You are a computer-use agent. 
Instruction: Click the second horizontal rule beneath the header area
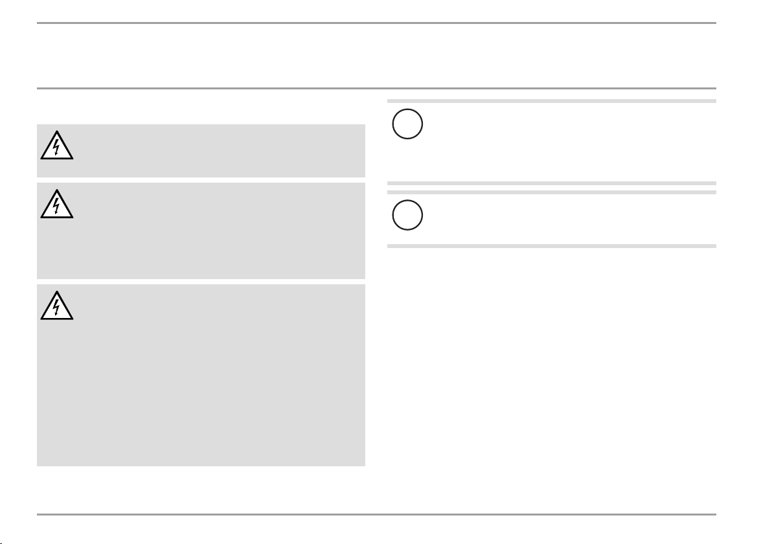click(x=376, y=89)
